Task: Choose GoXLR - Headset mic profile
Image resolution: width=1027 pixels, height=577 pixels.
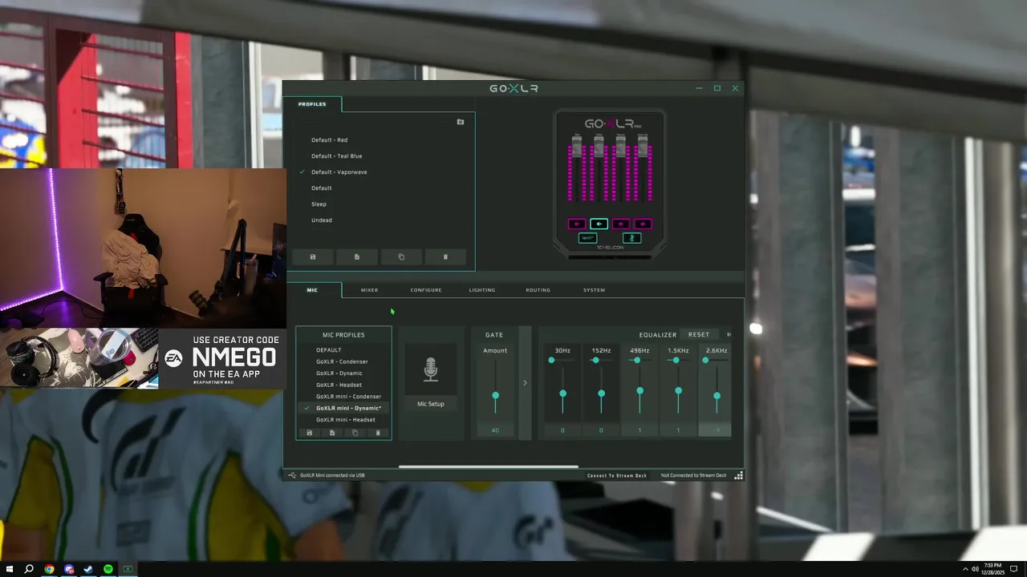Action: click(x=339, y=385)
